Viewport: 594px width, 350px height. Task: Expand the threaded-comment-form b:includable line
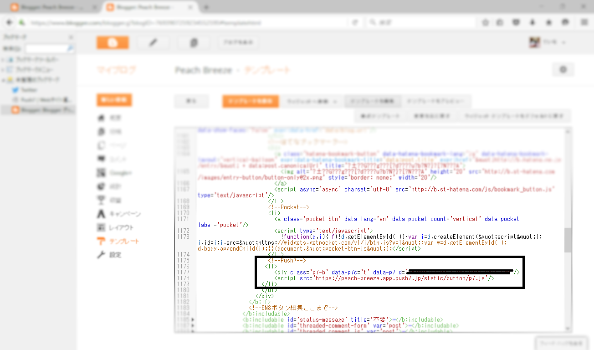[x=193, y=326]
